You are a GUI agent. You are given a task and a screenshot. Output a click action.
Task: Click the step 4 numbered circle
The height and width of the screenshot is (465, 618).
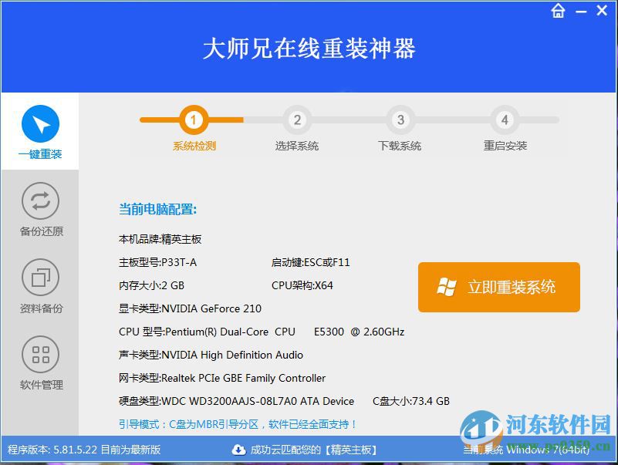click(x=504, y=120)
